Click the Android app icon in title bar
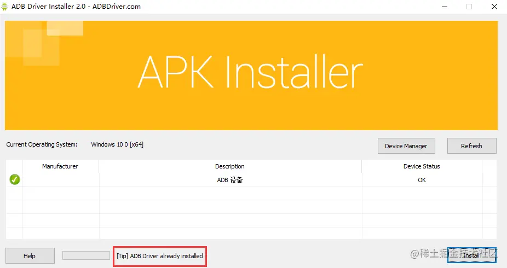This screenshot has width=507, height=268. [4, 7]
